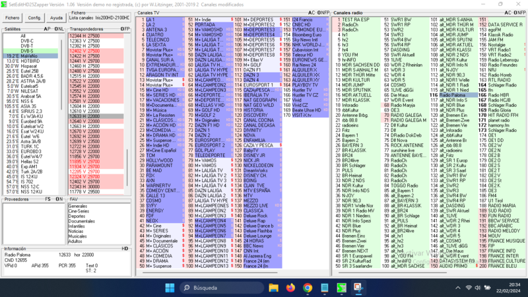The height and width of the screenshot is (297, 528).
Task: Select TV channel TELEDEPORTE
Action: pyautogui.click(x=209, y=156)
